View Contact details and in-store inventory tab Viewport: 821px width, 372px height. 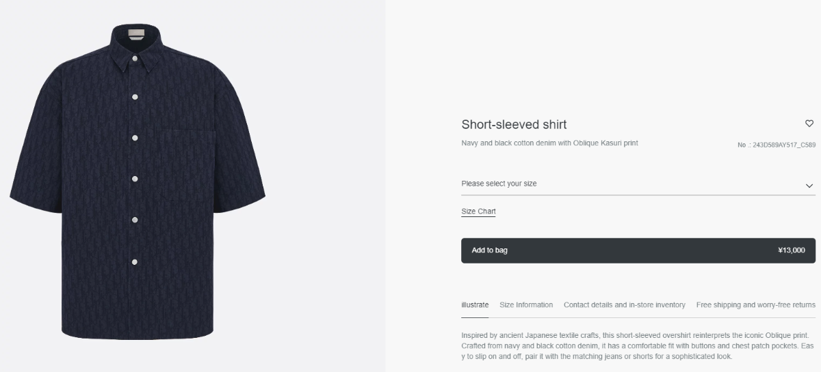tap(624, 305)
